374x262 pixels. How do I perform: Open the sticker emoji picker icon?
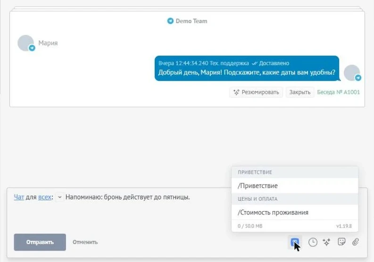341,242
